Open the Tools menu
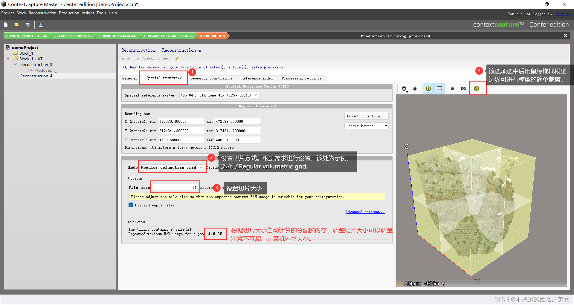Screen dimensions: 574x305 tap(101, 13)
